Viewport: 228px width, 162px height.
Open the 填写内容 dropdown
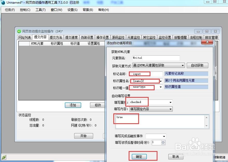[151, 109]
